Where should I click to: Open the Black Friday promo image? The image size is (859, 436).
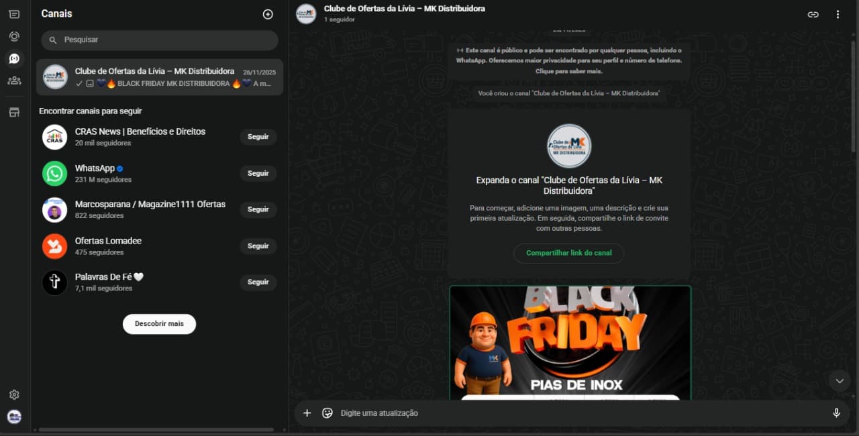[570, 342]
